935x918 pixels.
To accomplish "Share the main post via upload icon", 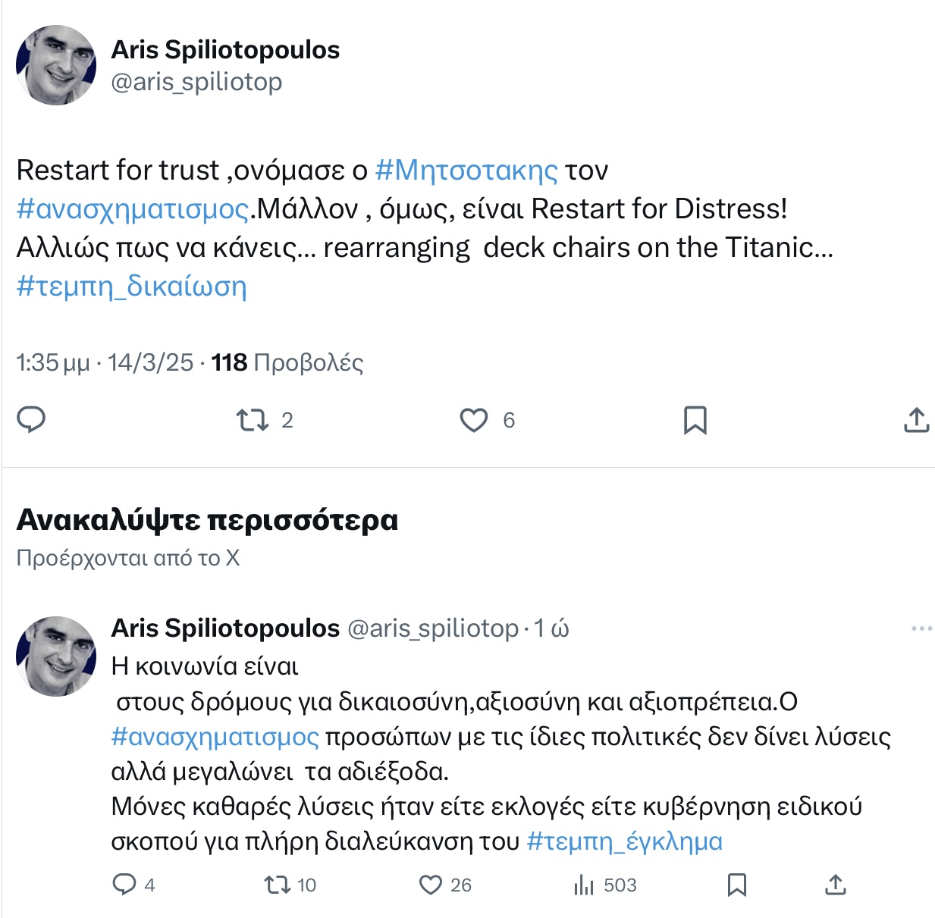I will click(916, 419).
